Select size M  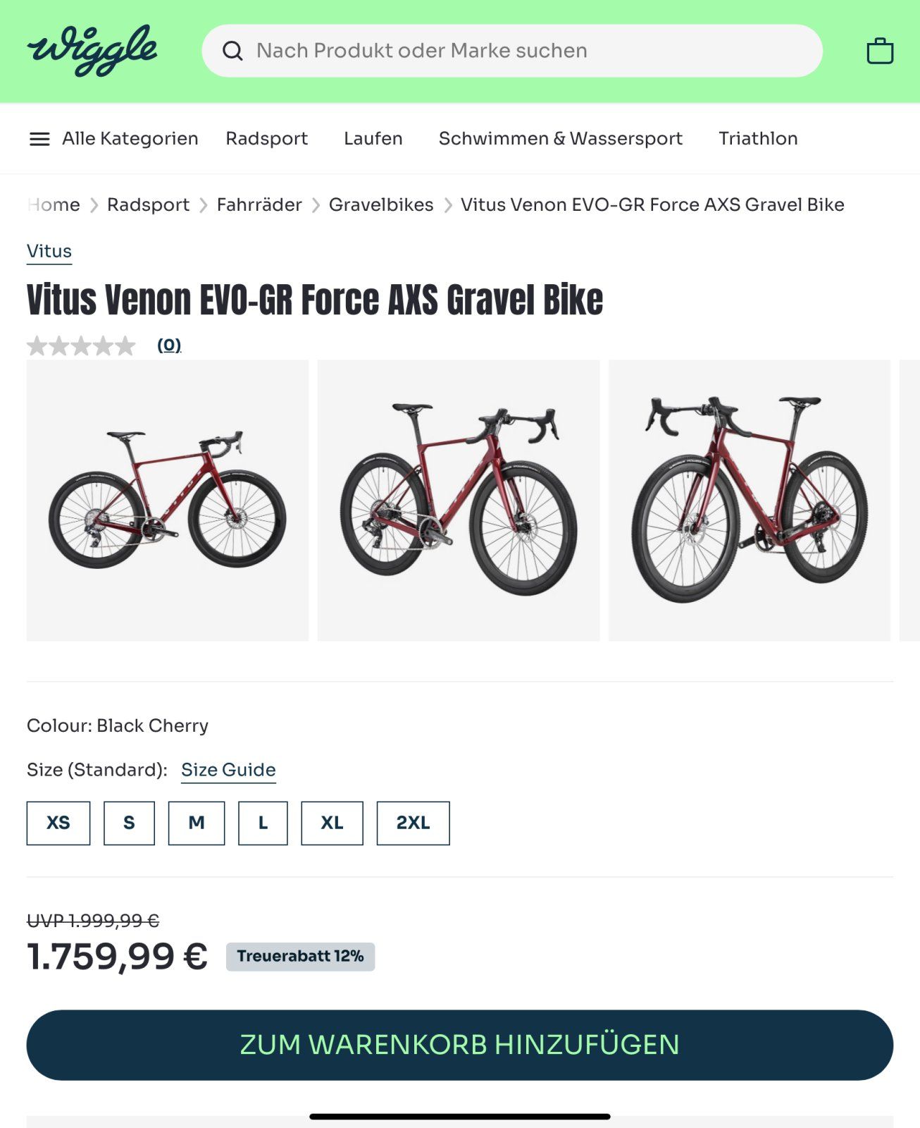(x=197, y=823)
